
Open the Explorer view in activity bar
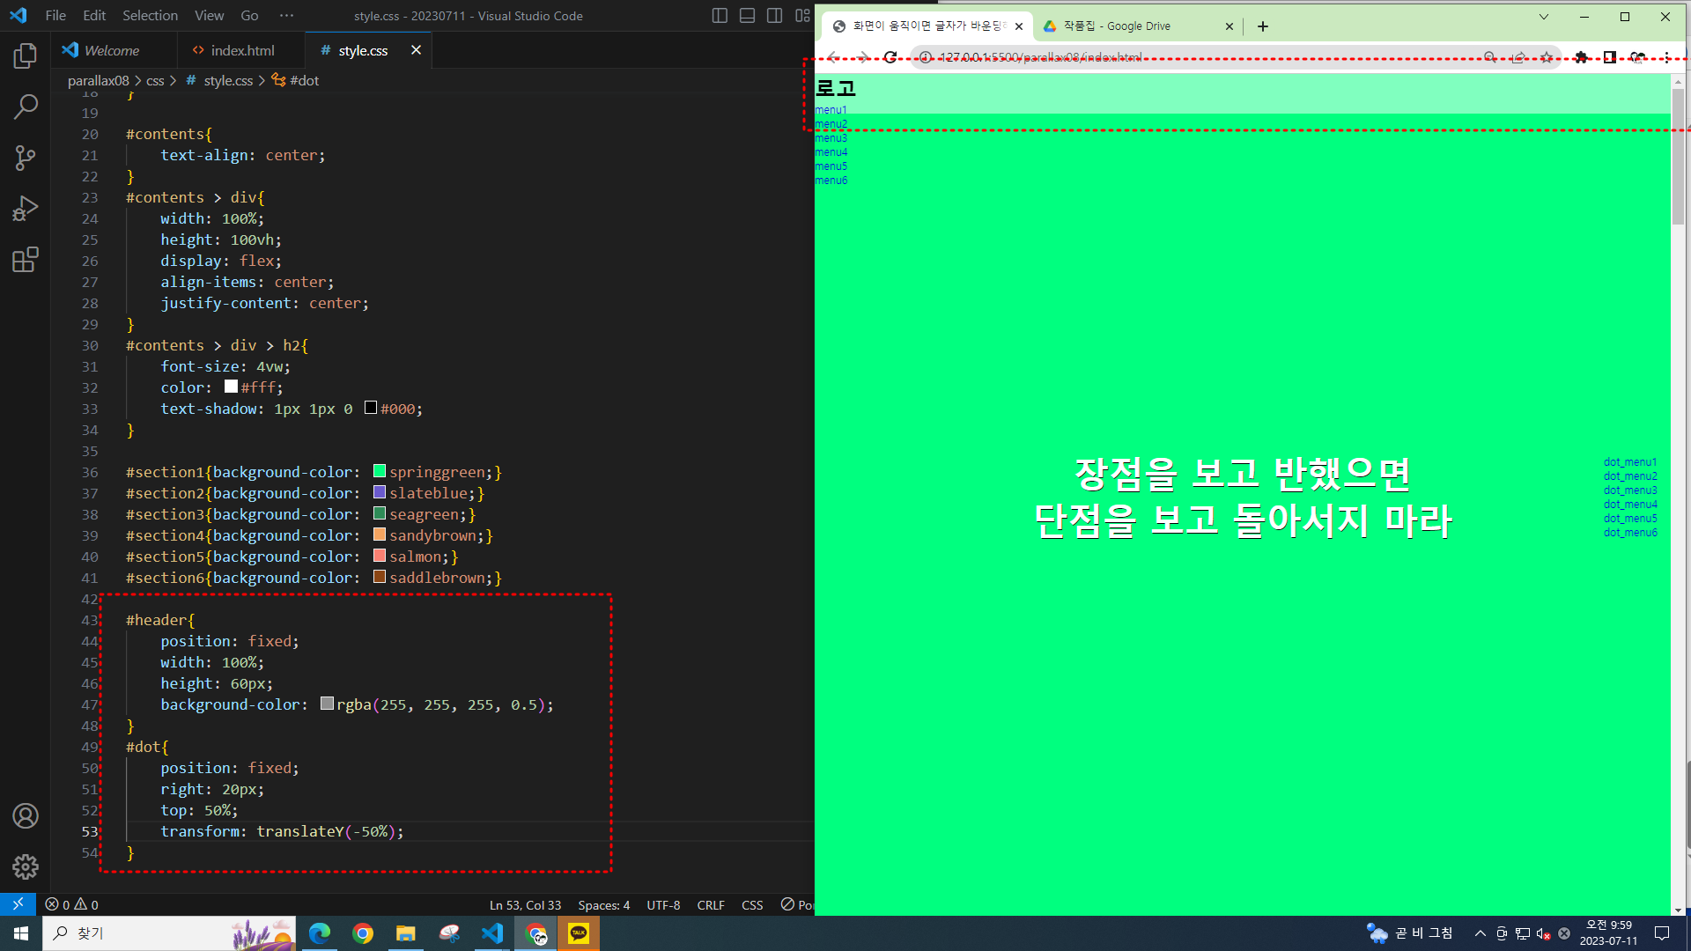tap(26, 56)
